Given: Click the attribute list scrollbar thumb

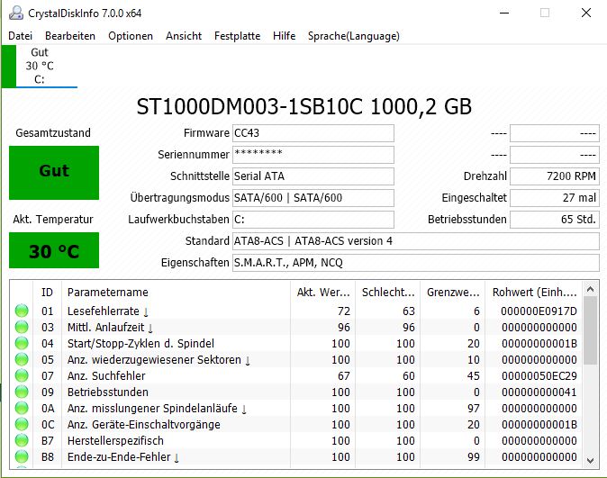Looking at the screenshot, I should pyautogui.click(x=591, y=330).
